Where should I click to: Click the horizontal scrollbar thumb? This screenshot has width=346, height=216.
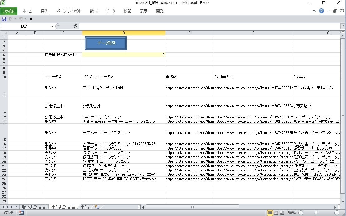pyautogui.click(x=192, y=207)
